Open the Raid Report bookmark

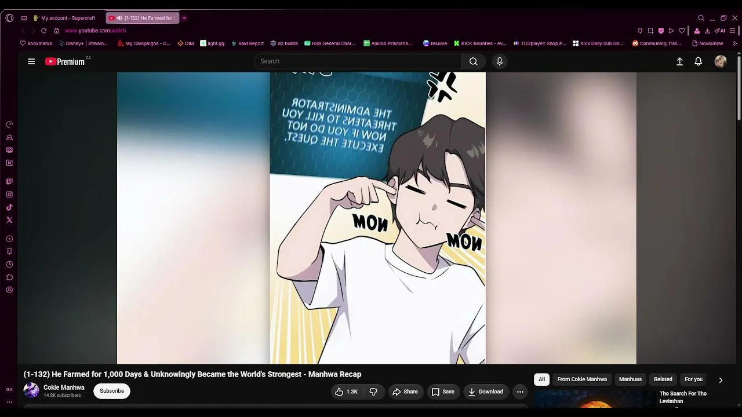tap(248, 43)
